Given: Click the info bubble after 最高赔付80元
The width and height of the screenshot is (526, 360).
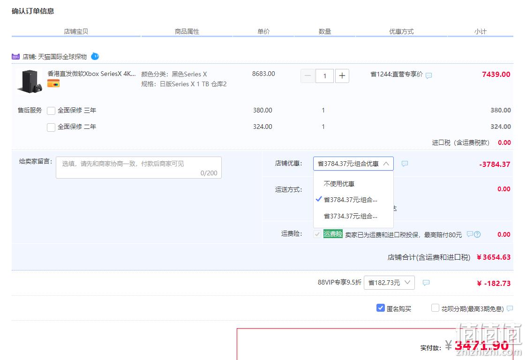Looking at the screenshot, I should point(470,234).
